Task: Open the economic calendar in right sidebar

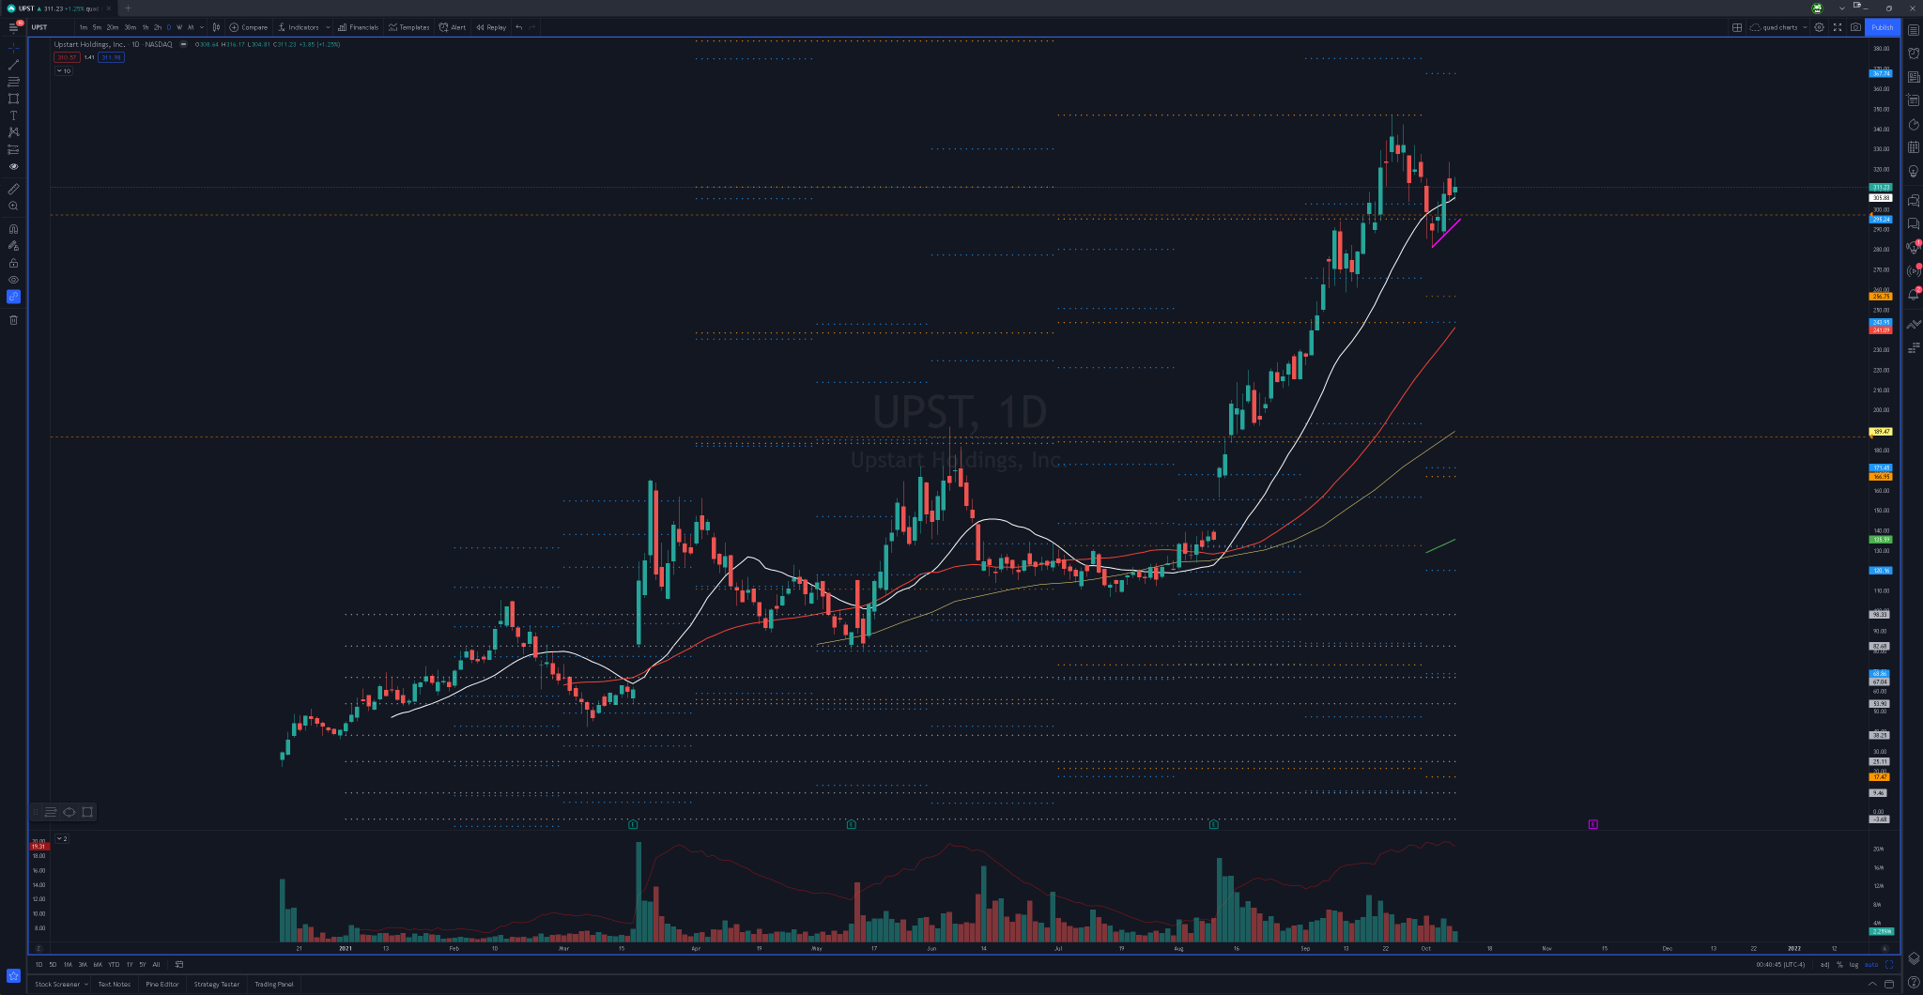Action: 1914,147
